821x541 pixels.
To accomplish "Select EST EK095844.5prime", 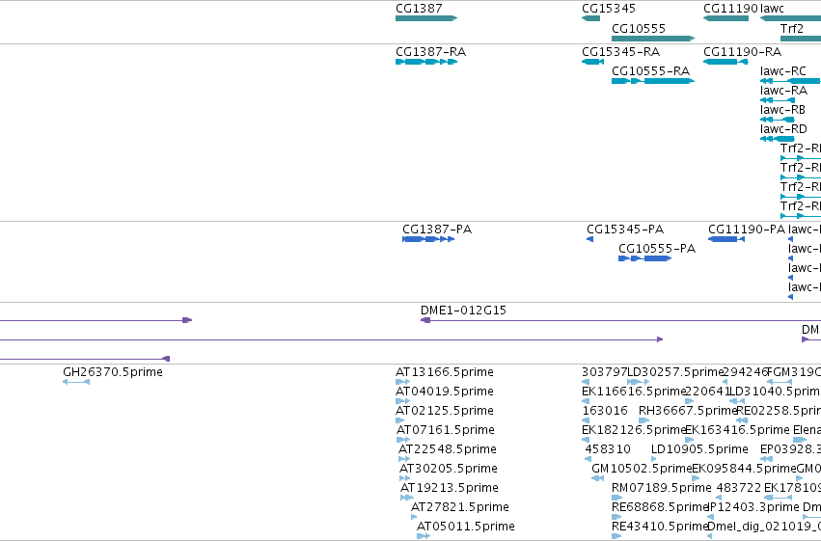I will pyautogui.click(x=744, y=469).
